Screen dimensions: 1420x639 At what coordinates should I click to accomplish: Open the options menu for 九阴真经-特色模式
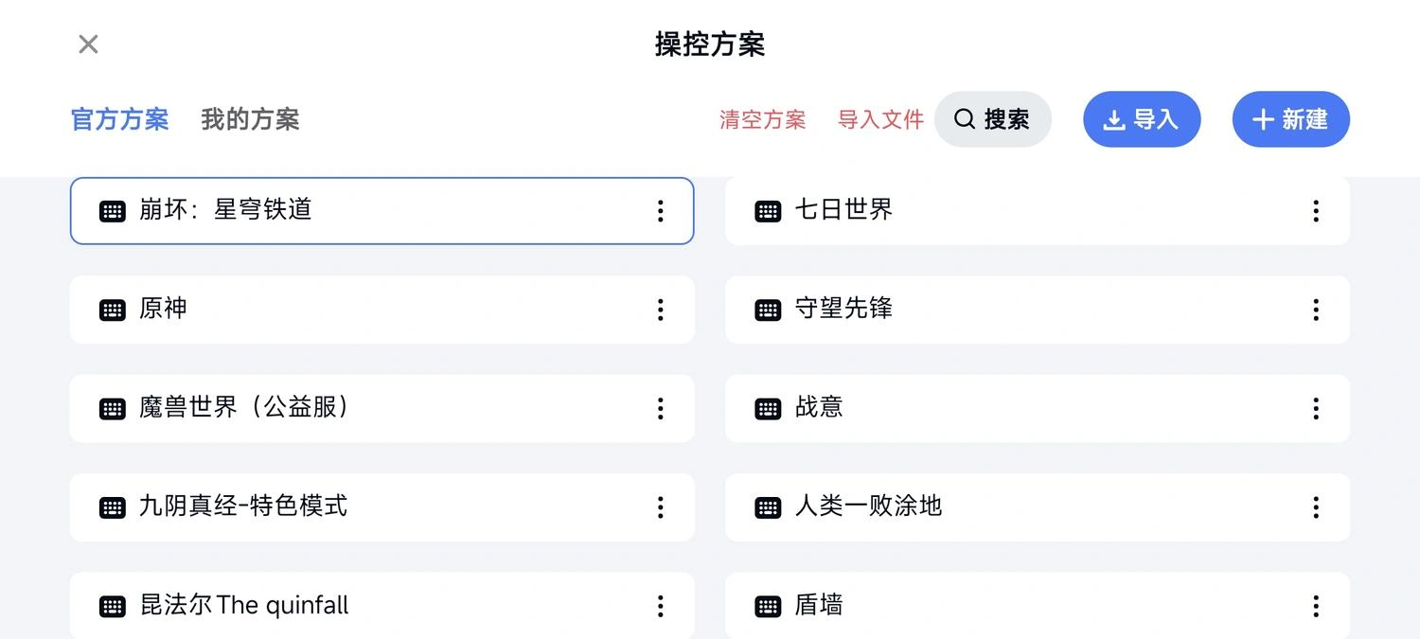coord(660,507)
